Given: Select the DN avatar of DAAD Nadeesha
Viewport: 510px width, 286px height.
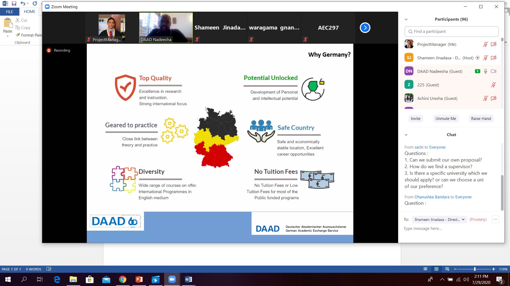Looking at the screenshot, I should coord(409,71).
